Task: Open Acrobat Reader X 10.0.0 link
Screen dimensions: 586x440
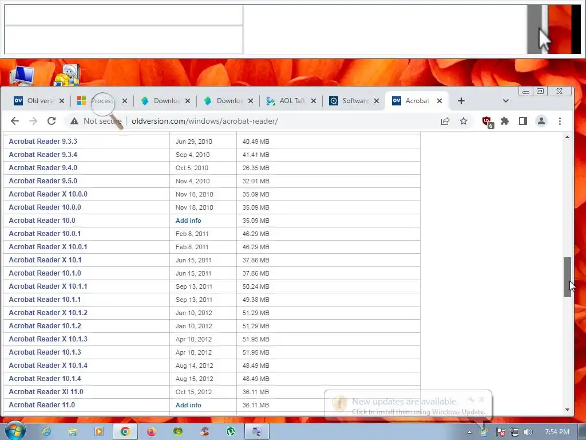Action: [48, 194]
